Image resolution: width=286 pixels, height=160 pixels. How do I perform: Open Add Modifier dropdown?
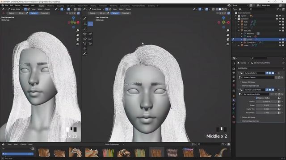[261, 68]
